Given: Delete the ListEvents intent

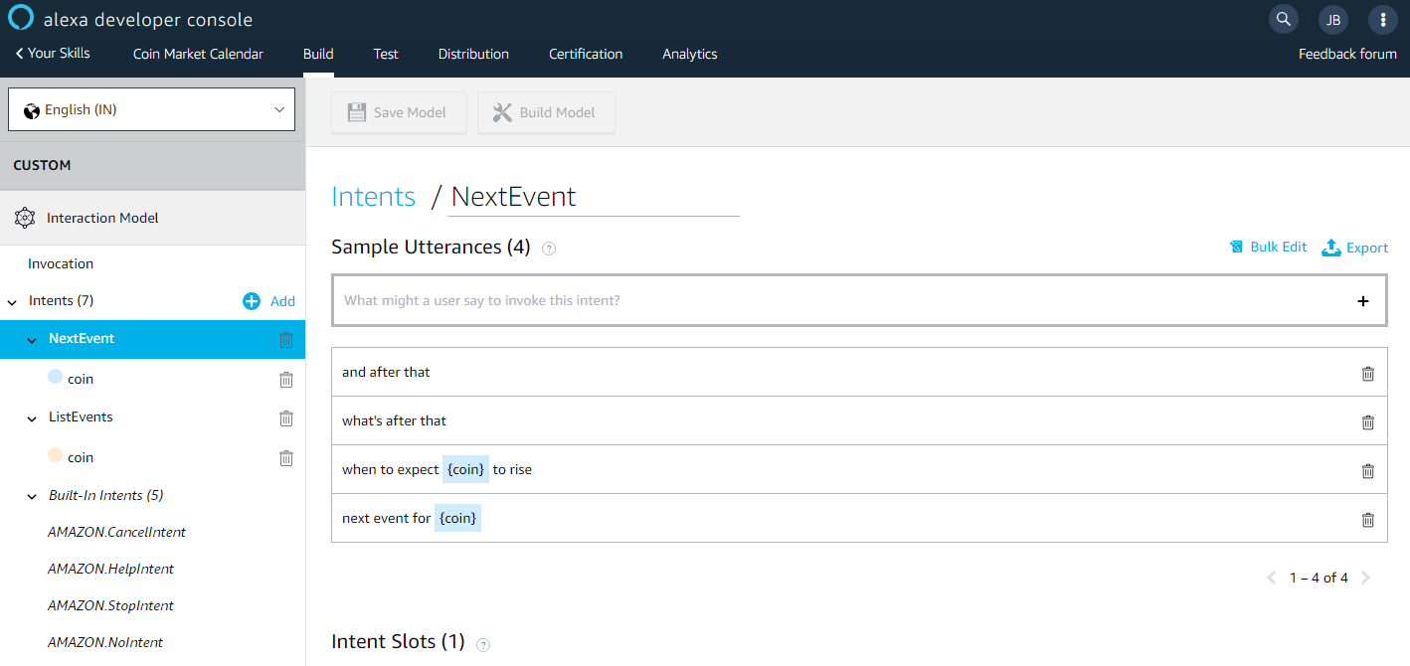Looking at the screenshot, I should pyautogui.click(x=286, y=417).
